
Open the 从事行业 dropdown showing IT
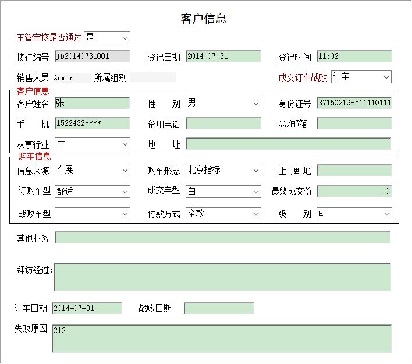point(93,144)
